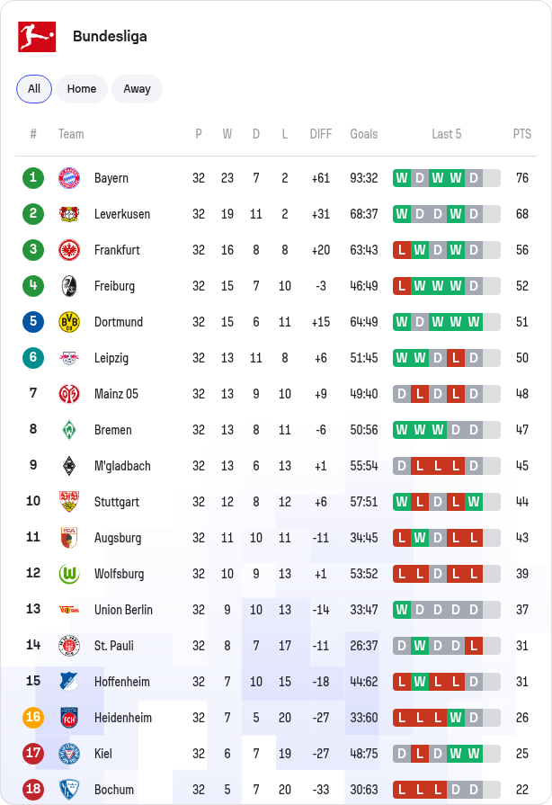Open the Union Berlin team name
552x805 pixels.
coord(123,610)
